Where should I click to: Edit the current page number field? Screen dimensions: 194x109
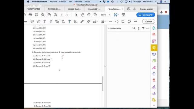(62, 15)
